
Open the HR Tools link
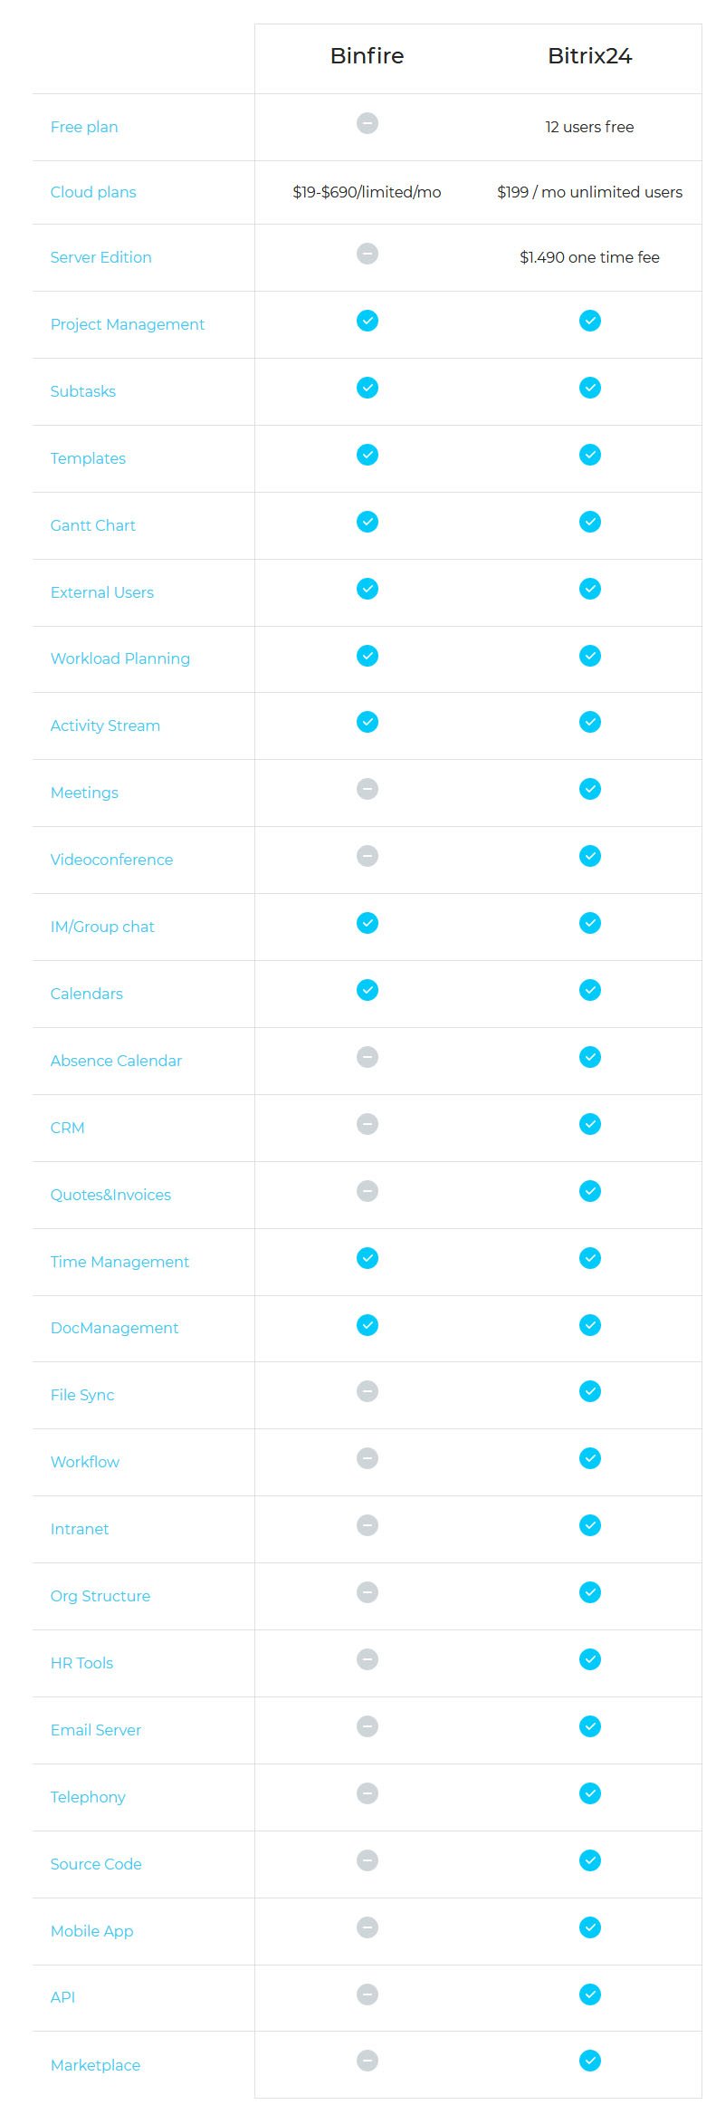(81, 1663)
